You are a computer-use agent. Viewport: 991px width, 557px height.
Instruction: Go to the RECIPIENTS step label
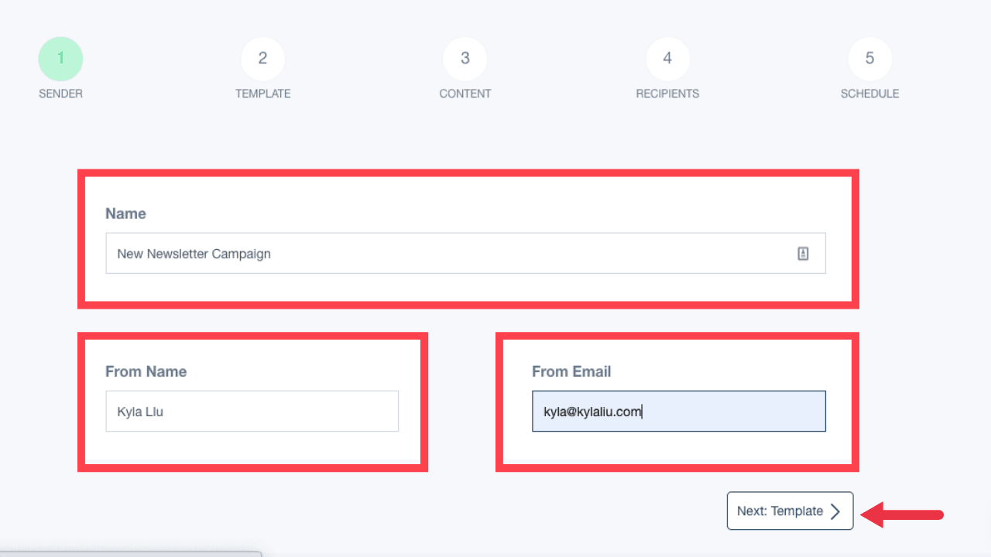click(x=667, y=94)
